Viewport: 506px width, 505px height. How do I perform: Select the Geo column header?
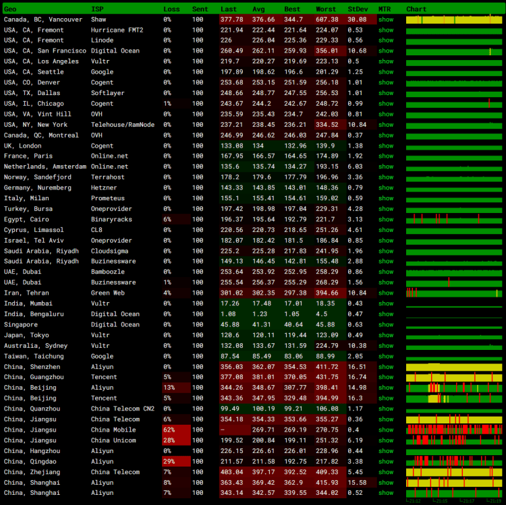(x=10, y=9)
